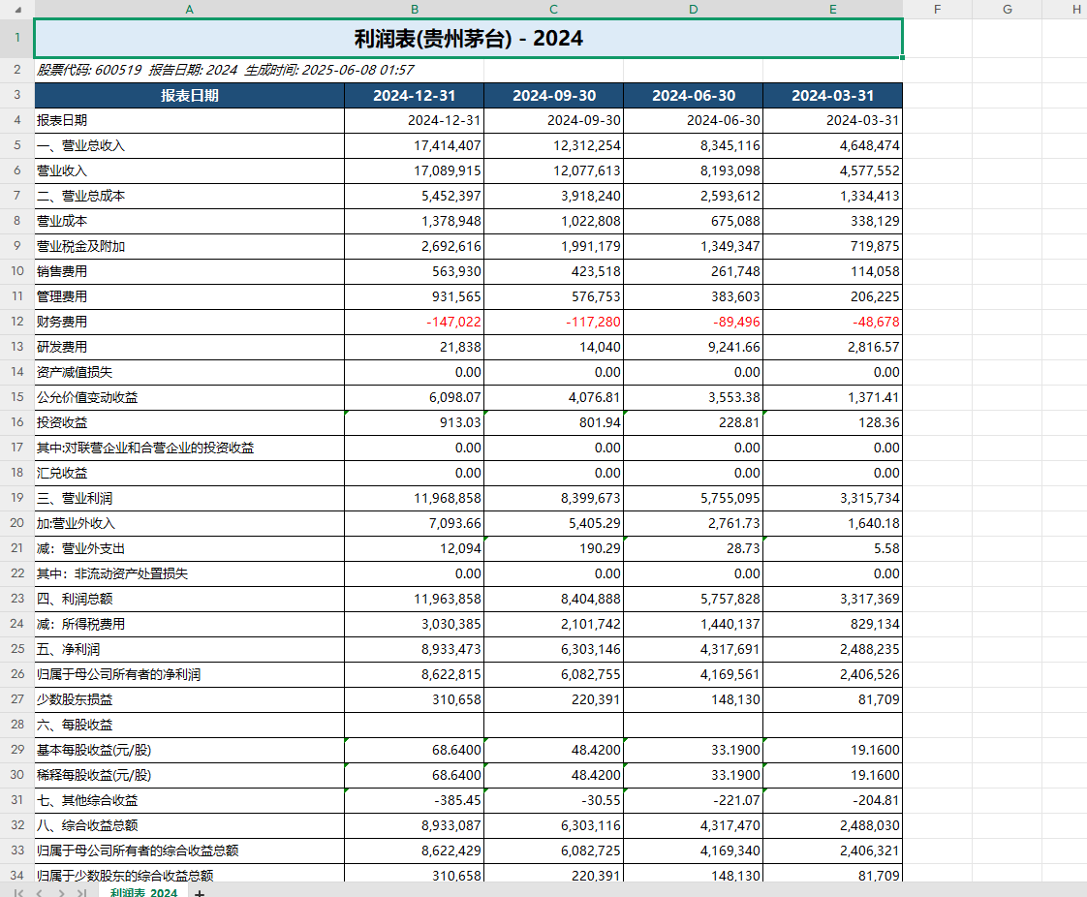Select cell value 2,101,742

[x=554, y=624]
